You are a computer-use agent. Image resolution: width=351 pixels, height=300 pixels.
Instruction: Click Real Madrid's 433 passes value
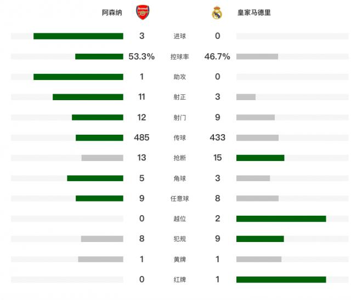click(x=218, y=137)
